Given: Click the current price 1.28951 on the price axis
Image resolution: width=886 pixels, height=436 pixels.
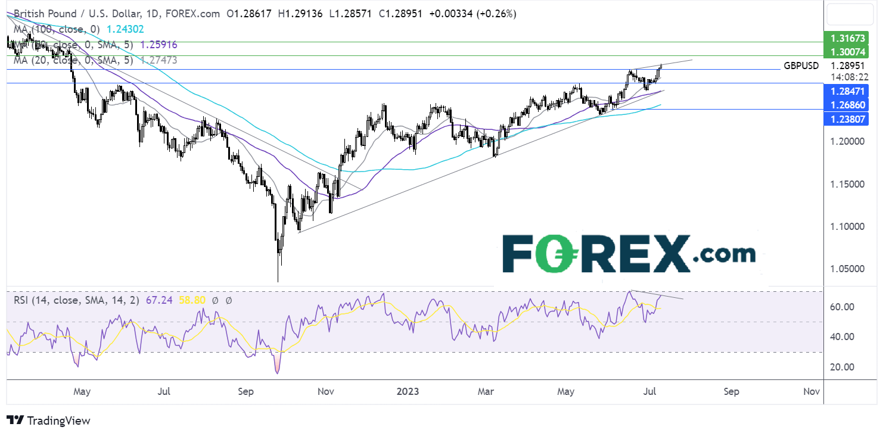Looking at the screenshot, I should pyautogui.click(x=847, y=66).
